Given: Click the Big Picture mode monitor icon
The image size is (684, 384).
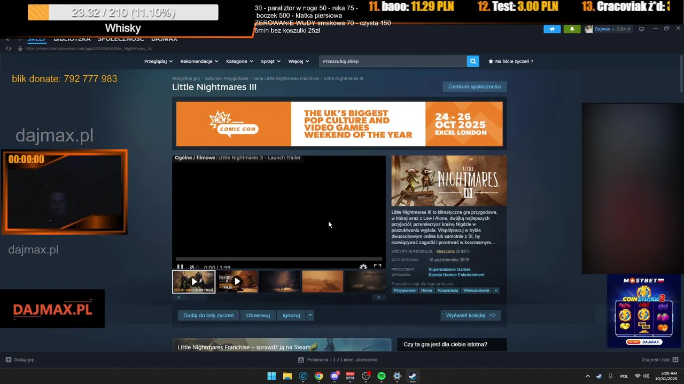Looking at the screenshot, I should (642, 29).
